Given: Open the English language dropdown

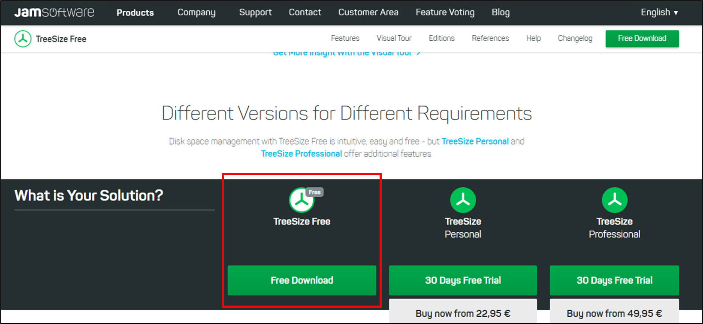Looking at the screenshot, I should (659, 12).
